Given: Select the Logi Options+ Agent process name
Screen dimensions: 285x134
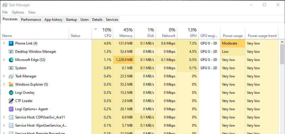Looking at the screenshot, I should pyautogui.click(x=31, y=109).
